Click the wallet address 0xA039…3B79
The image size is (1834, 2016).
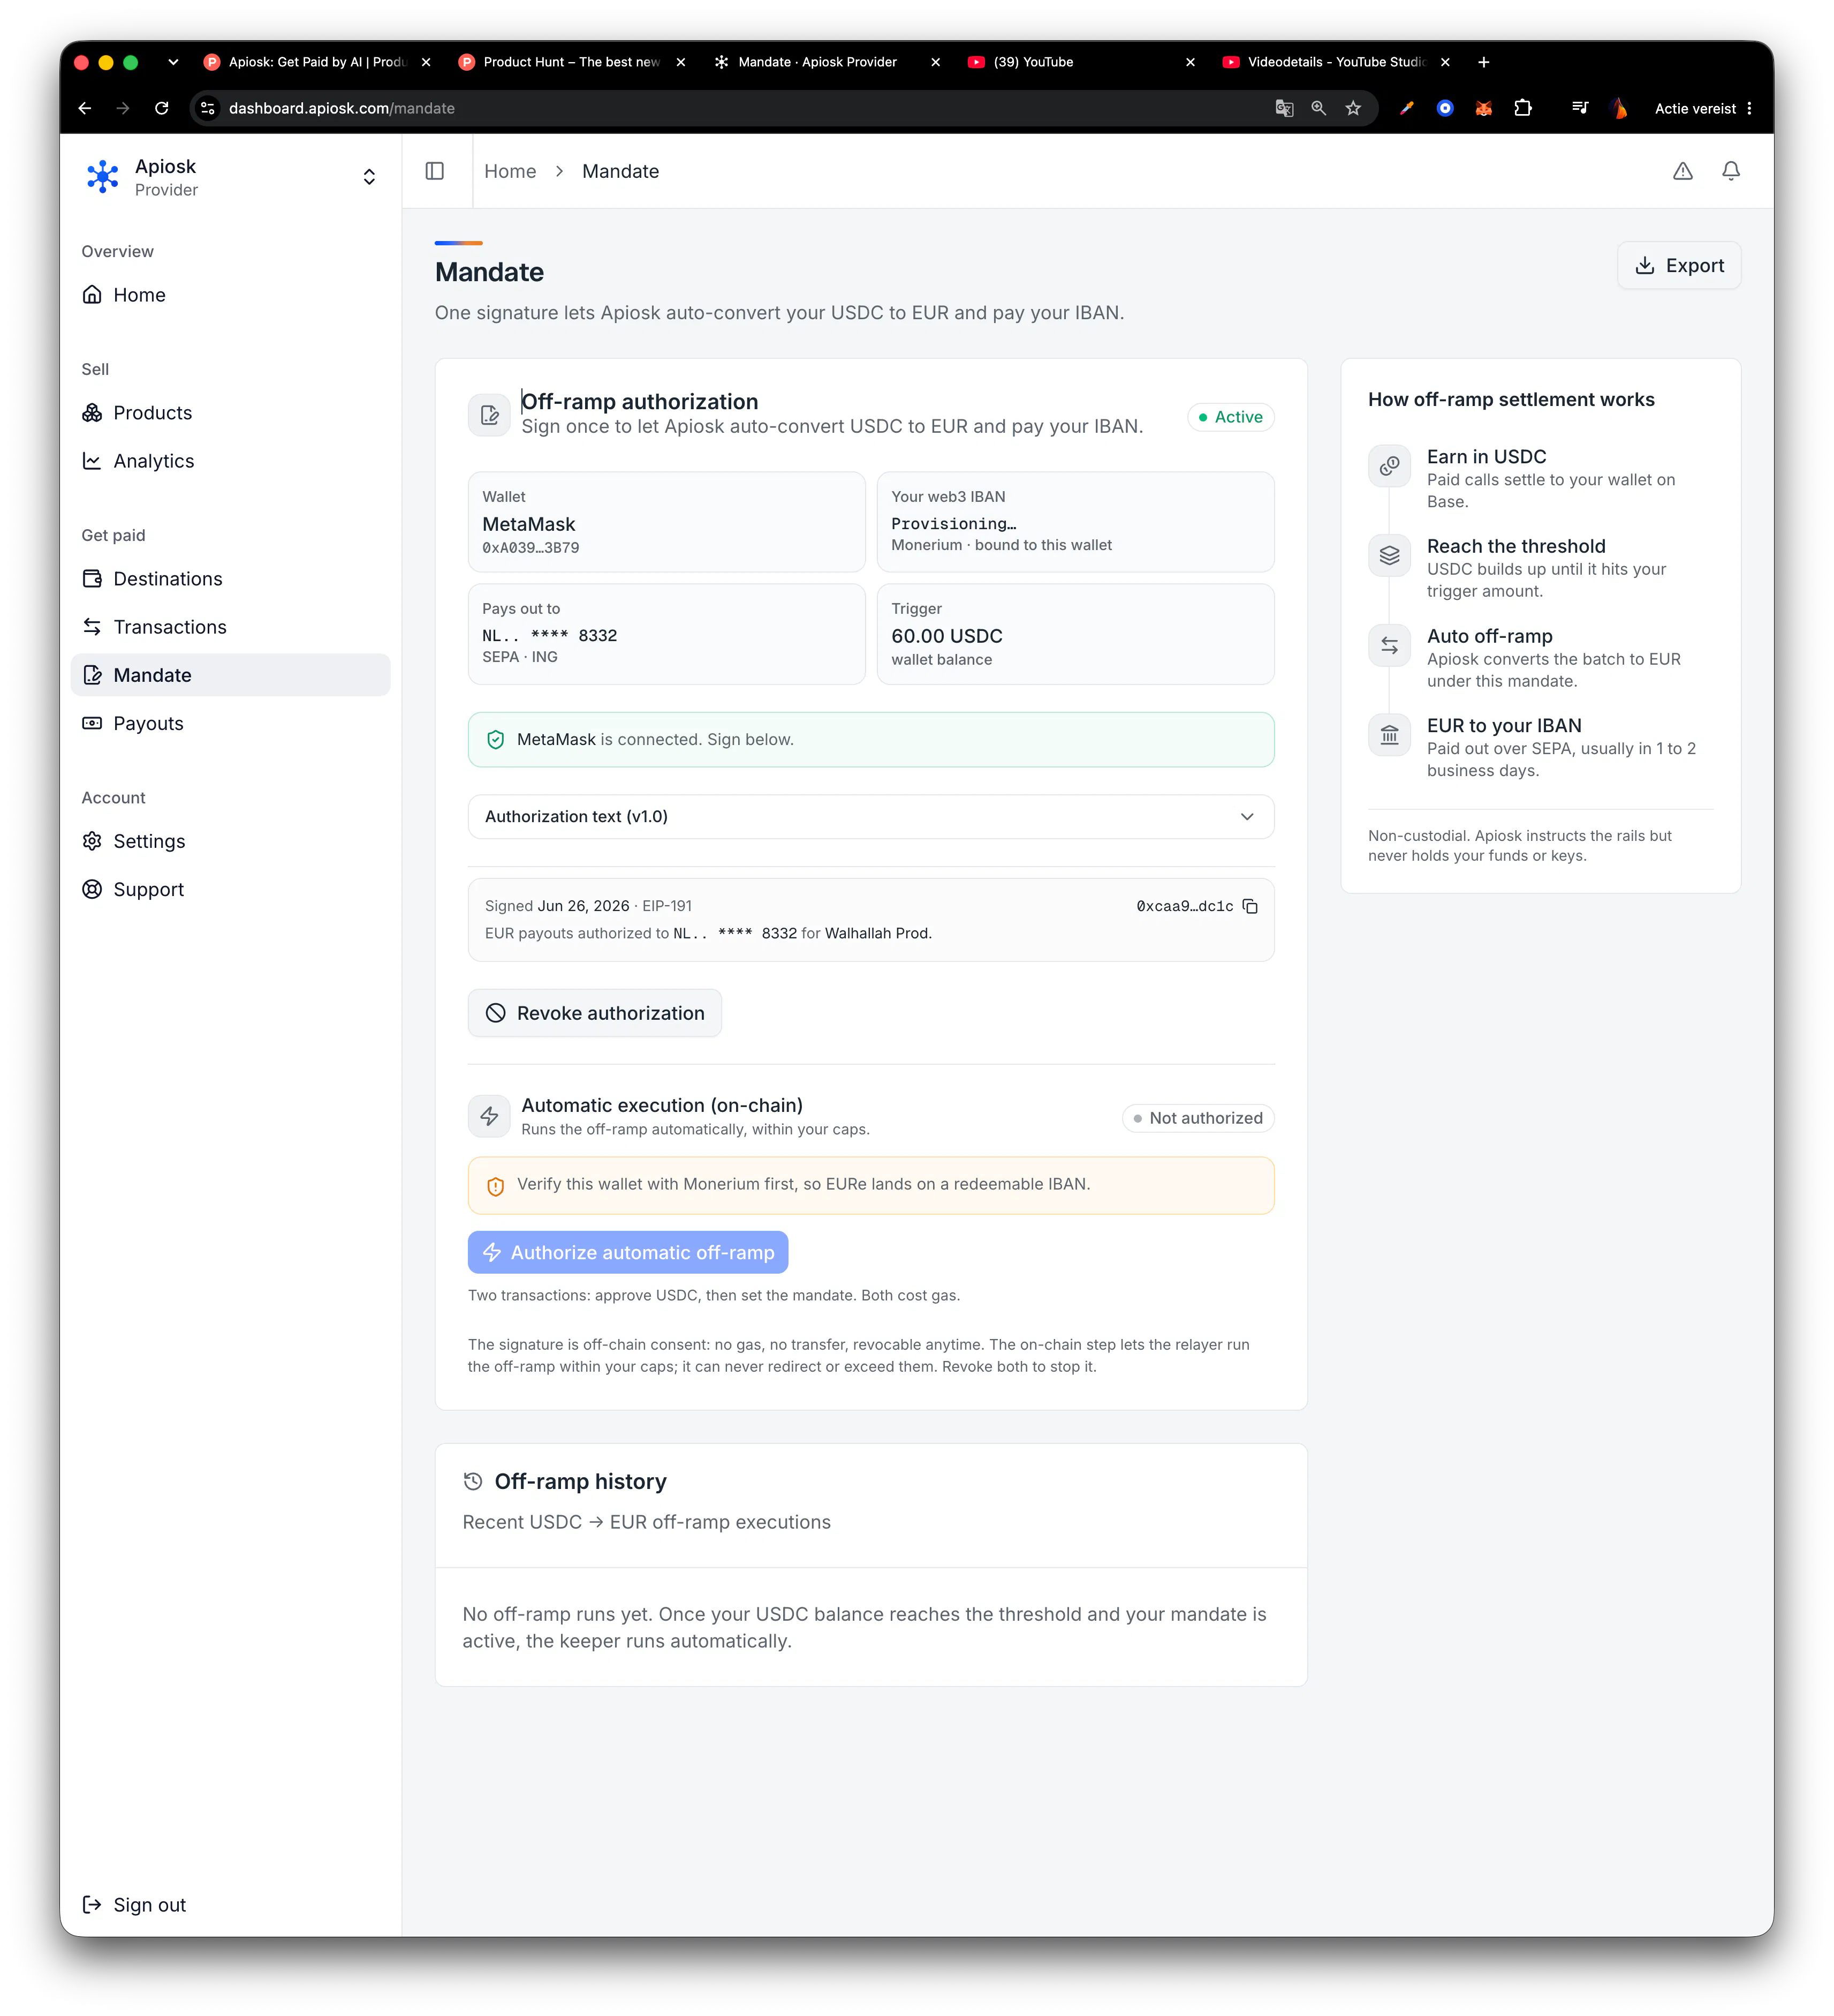(x=531, y=548)
